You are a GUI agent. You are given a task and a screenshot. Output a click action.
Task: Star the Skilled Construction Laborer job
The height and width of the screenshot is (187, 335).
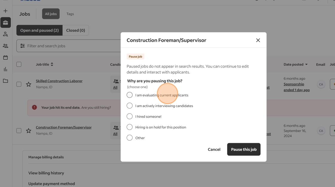pos(28,85)
